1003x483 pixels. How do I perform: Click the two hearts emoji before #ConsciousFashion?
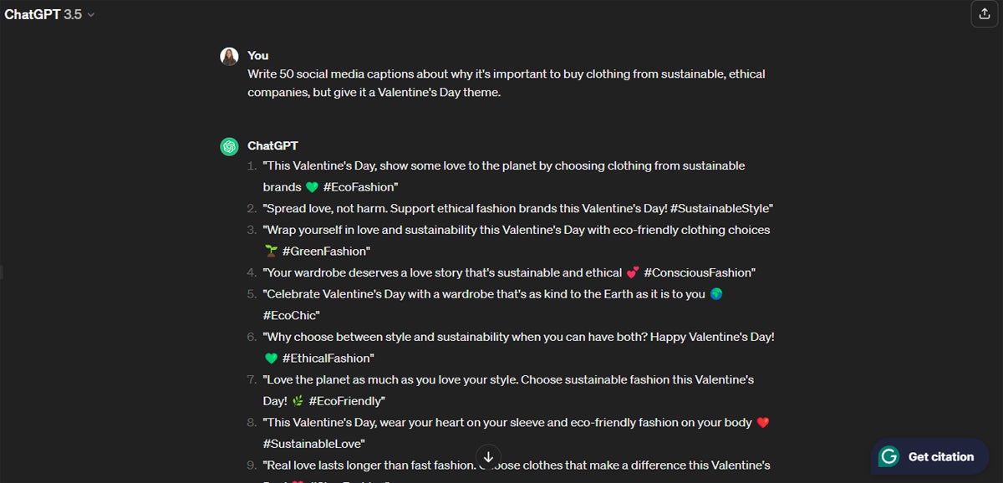click(633, 272)
